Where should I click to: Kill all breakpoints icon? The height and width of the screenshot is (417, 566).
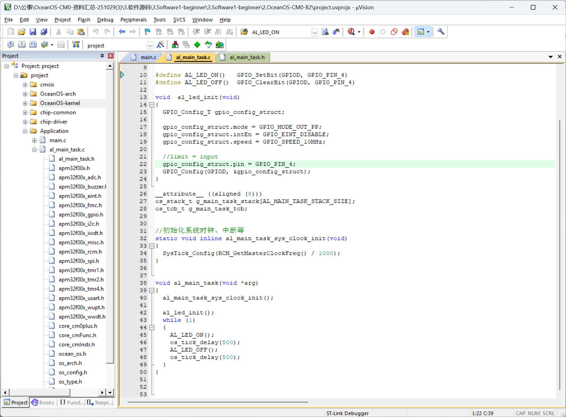point(405,32)
